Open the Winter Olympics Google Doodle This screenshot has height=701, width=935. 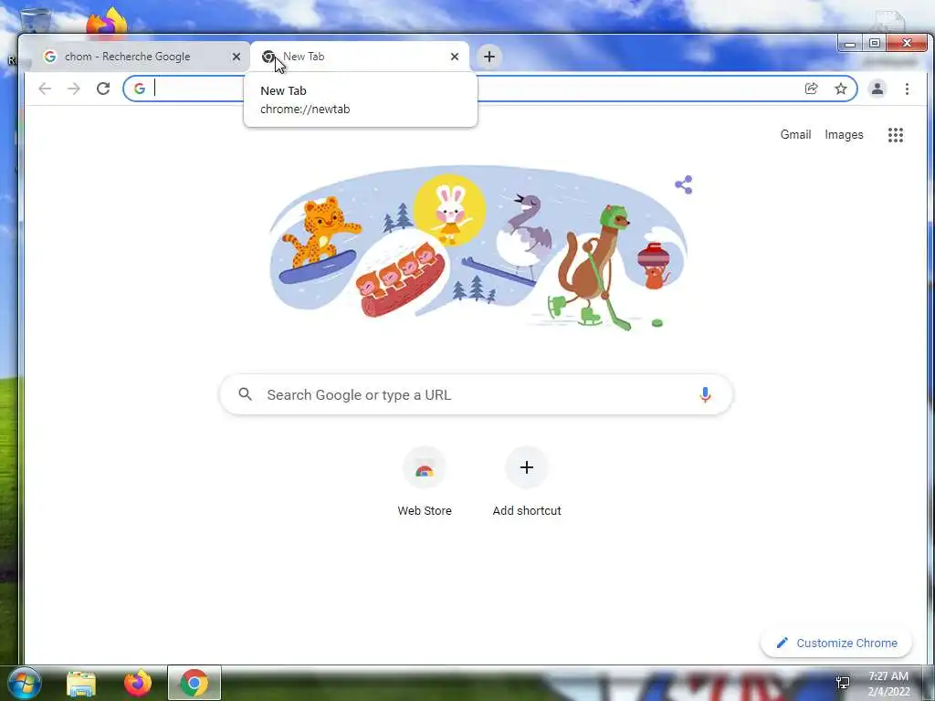point(477,249)
